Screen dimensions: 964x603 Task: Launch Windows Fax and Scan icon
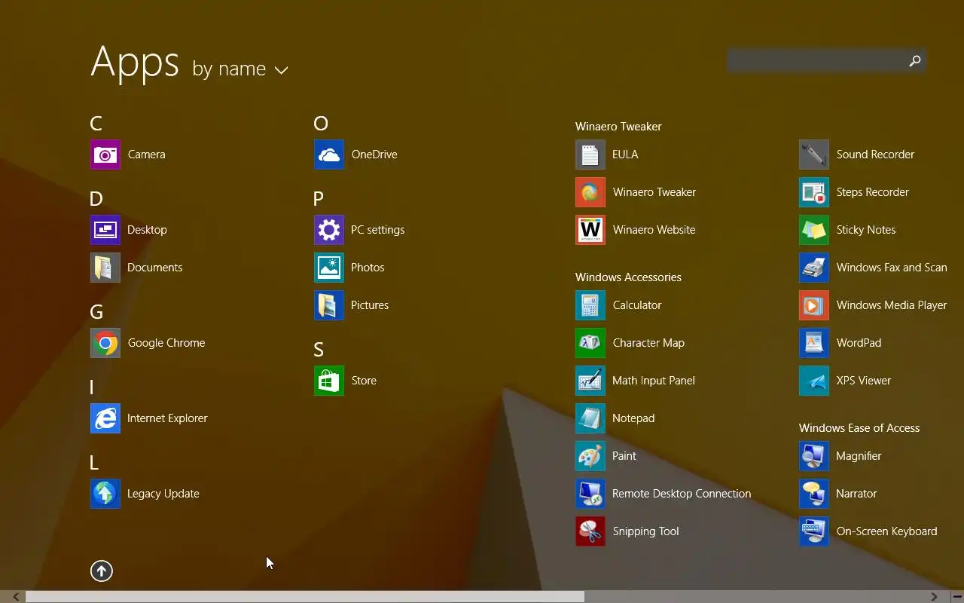814,268
